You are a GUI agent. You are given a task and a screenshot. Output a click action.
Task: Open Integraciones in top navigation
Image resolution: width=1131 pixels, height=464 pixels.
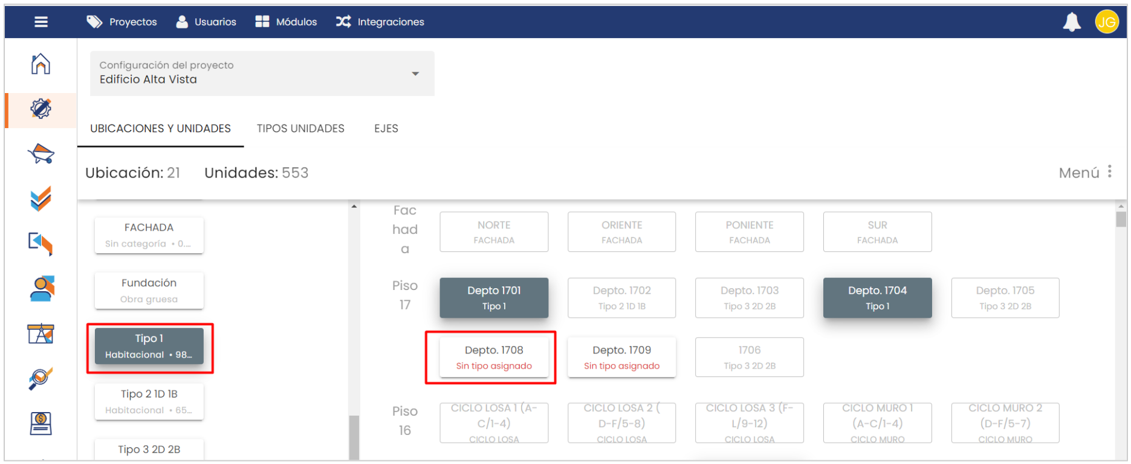[x=380, y=22]
